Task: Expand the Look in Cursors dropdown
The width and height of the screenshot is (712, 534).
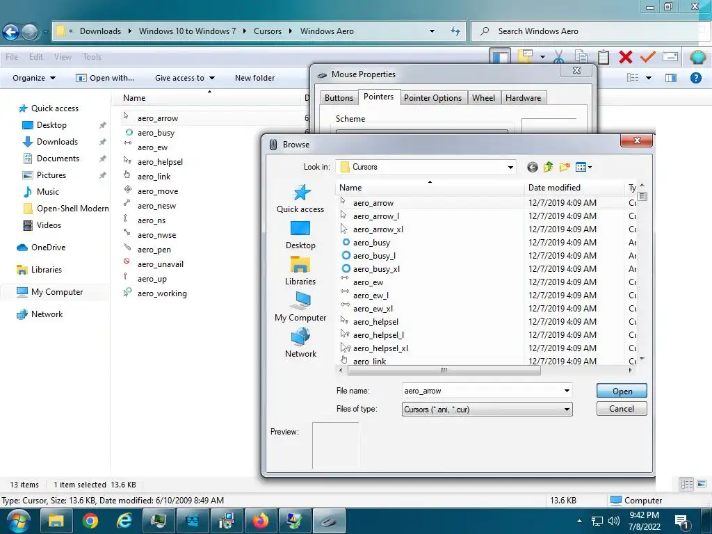Action: [510, 167]
